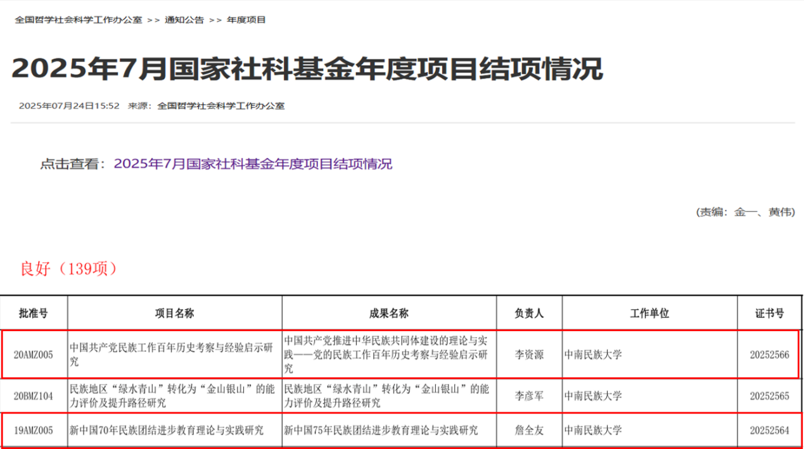Go to 年度项目 breadcrumb
This screenshot has width=804, height=449.
click(246, 20)
